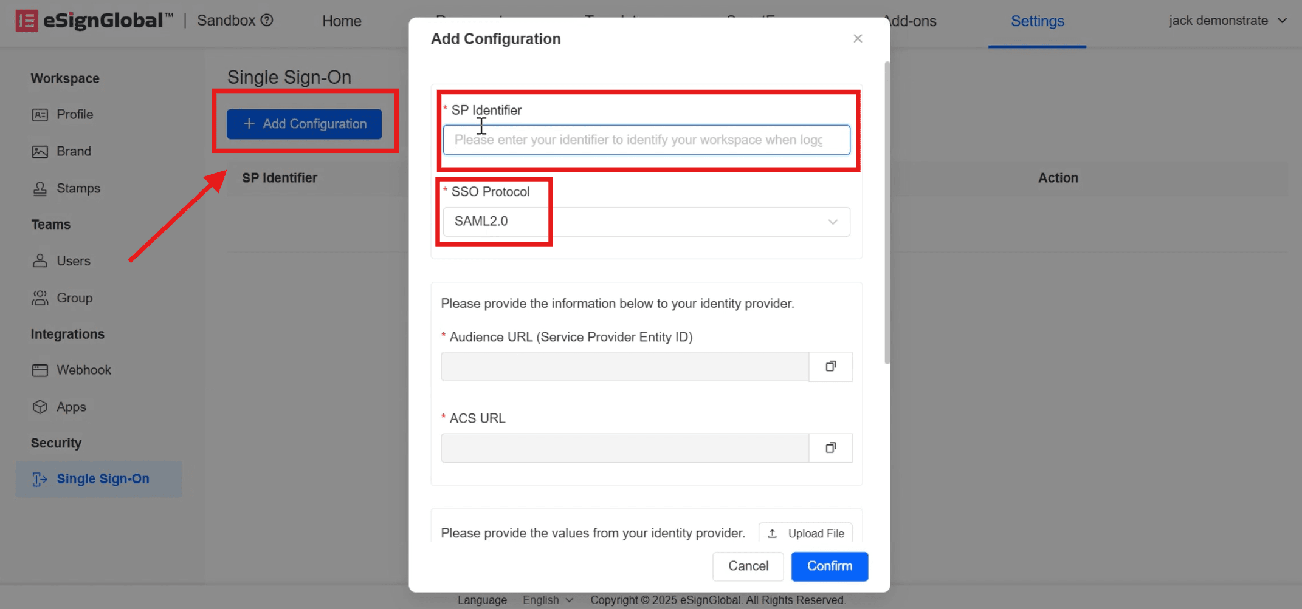The height and width of the screenshot is (609, 1302).
Task: Close the Add Configuration dialog
Action: click(x=858, y=39)
